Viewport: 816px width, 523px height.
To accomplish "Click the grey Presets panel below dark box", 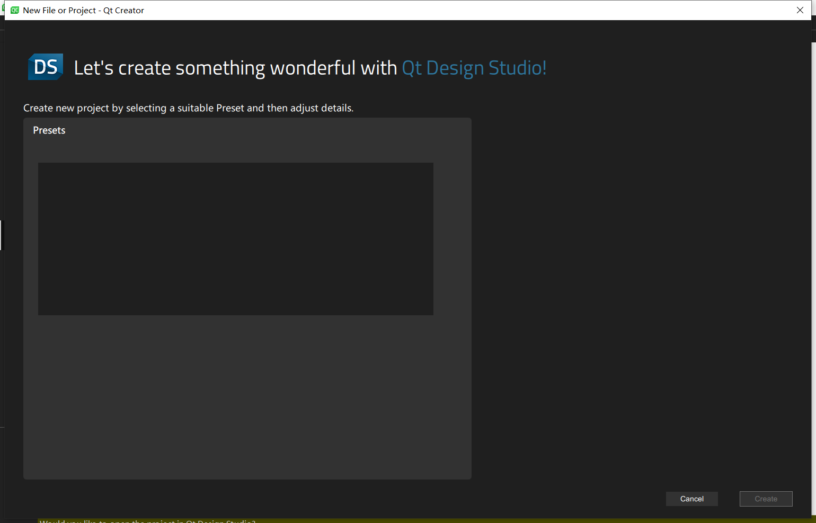I will [247, 397].
